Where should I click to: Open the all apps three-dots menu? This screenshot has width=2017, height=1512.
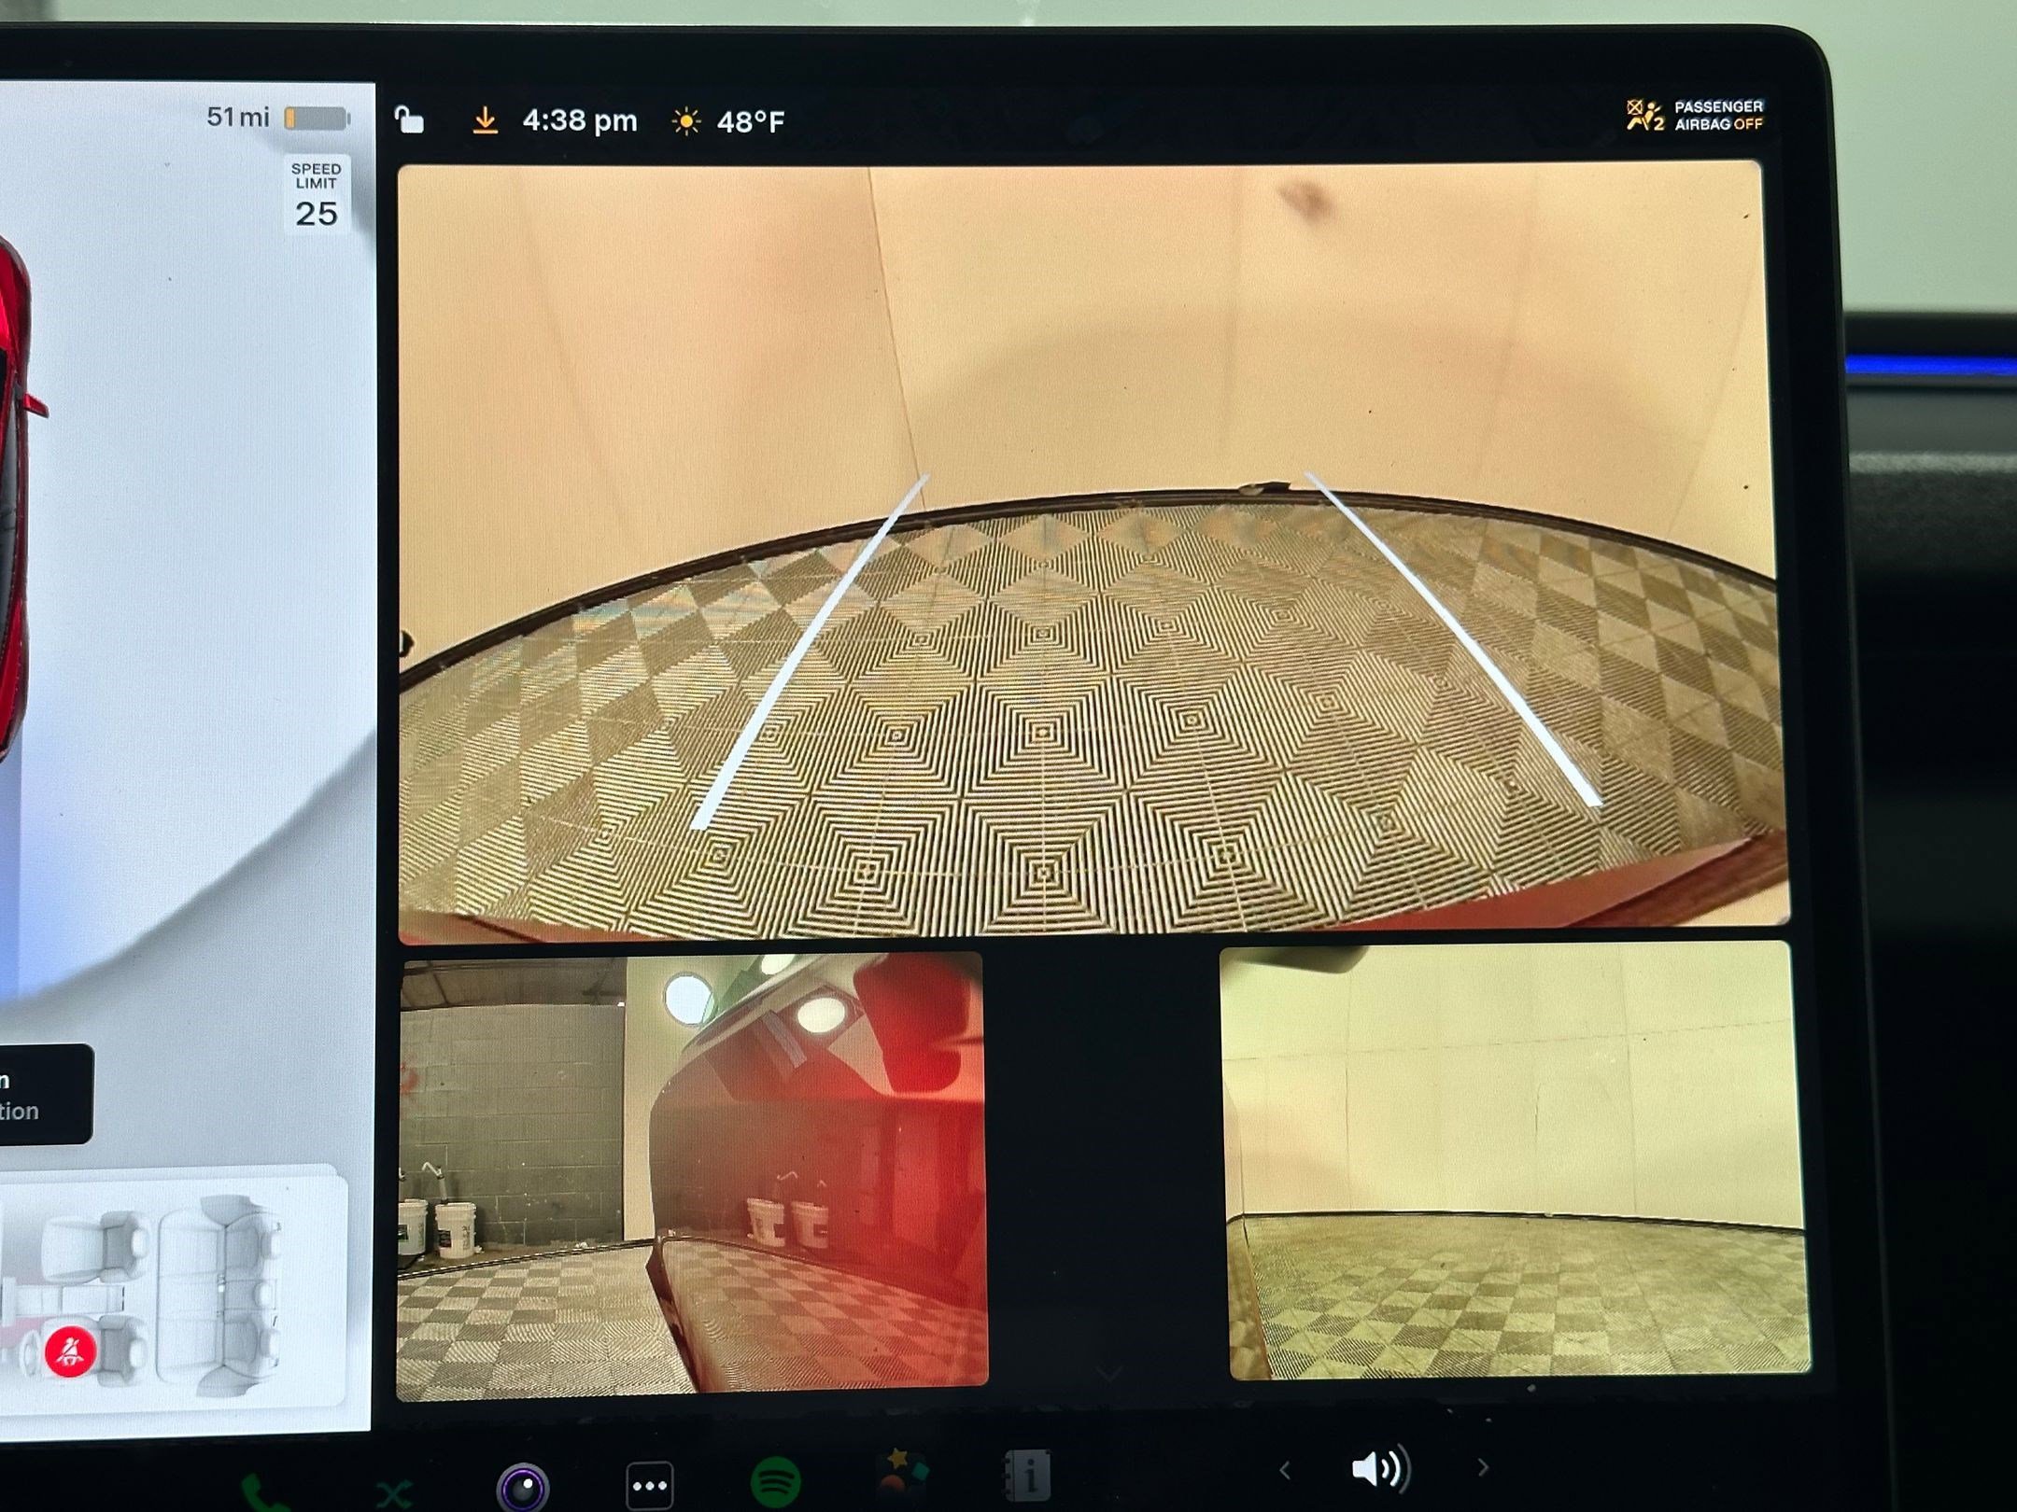pos(649,1485)
